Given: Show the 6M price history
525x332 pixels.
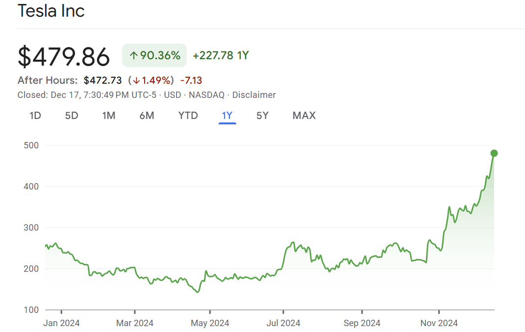Looking at the screenshot, I should (x=147, y=116).
